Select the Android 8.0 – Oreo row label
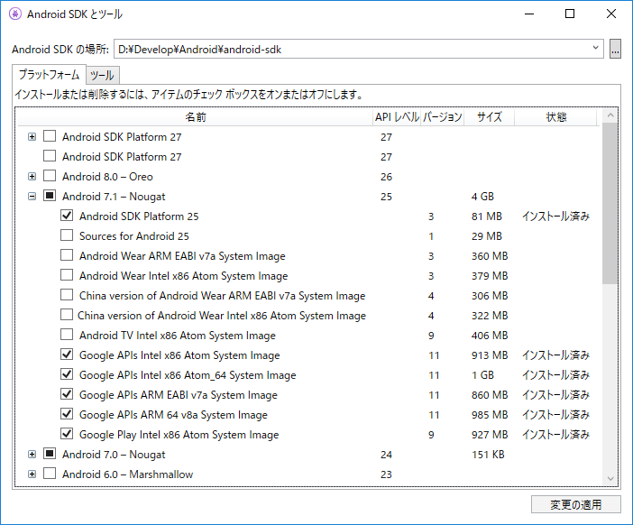Image resolution: width=633 pixels, height=525 pixels. click(x=107, y=177)
